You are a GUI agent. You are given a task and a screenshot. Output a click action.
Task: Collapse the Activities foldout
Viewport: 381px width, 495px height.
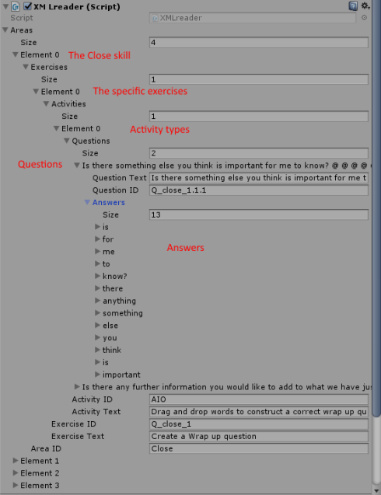tap(46, 104)
